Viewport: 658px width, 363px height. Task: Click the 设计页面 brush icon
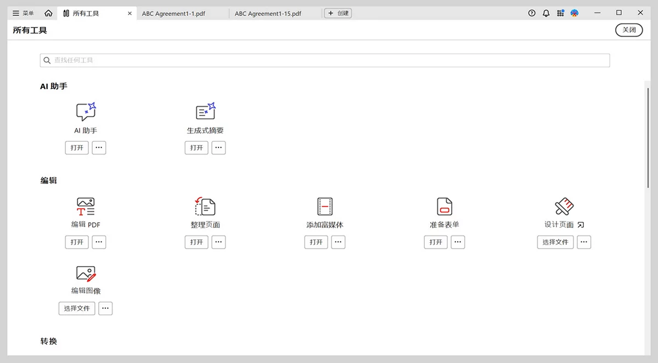pos(564,206)
